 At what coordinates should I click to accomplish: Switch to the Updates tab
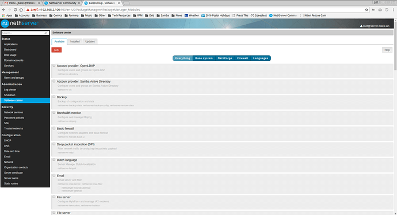[x=90, y=41]
